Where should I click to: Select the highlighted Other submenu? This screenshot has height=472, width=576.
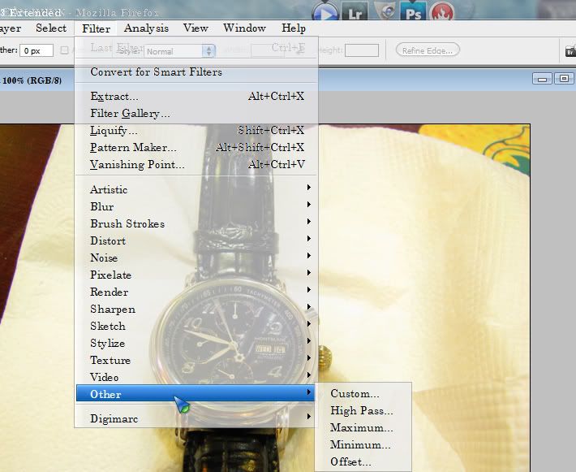[196, 394]
